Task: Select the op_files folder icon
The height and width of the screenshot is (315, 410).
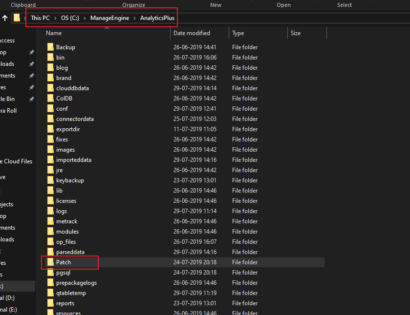Action: click(50, 242)
